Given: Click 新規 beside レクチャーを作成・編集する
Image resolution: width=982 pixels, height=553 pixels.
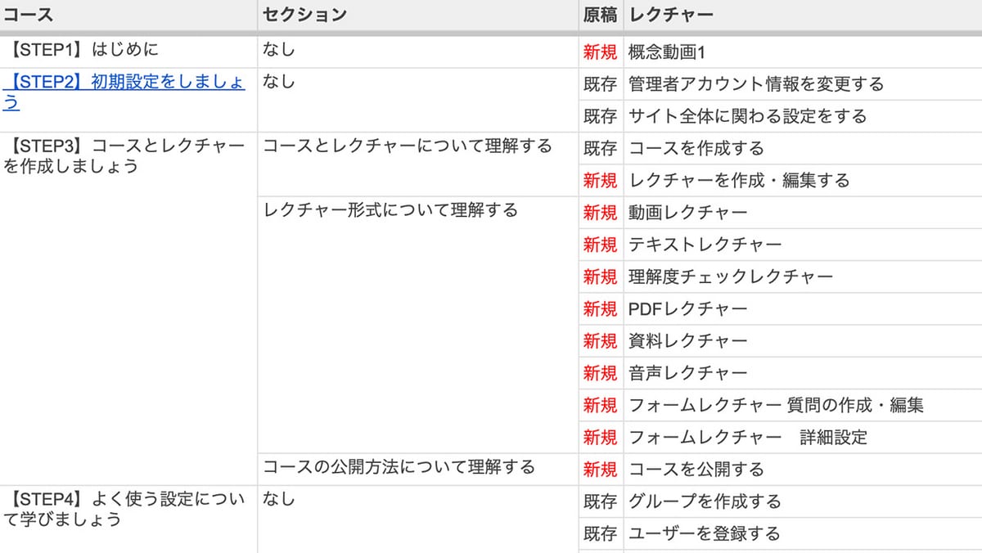Looking at the screenshot, I should click(x=600, y=180).
